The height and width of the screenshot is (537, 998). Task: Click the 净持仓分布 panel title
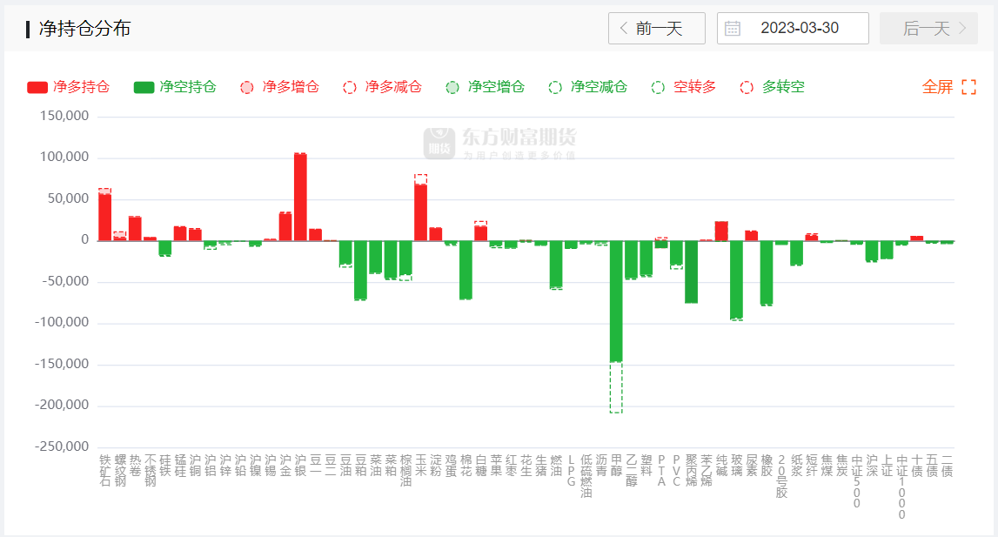(x=84, y=29)
